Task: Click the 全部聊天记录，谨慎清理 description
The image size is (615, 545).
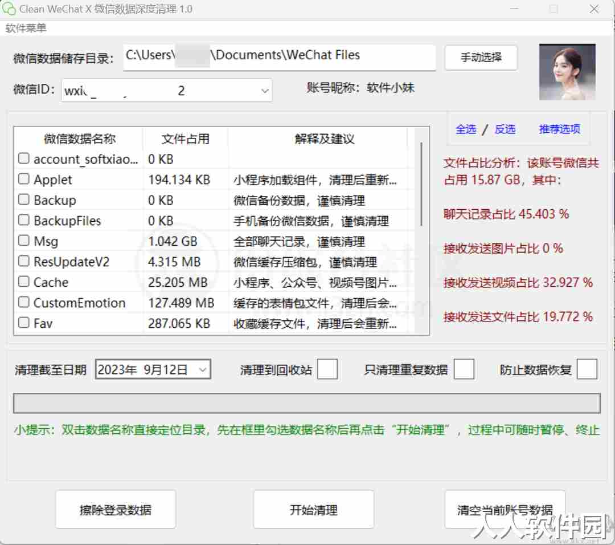Action: [x=299, y=242]
